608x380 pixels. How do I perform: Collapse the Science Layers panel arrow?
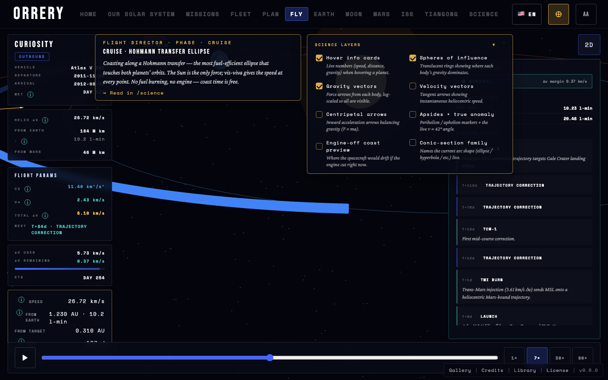pyautogui.click(x=494, y=45)
